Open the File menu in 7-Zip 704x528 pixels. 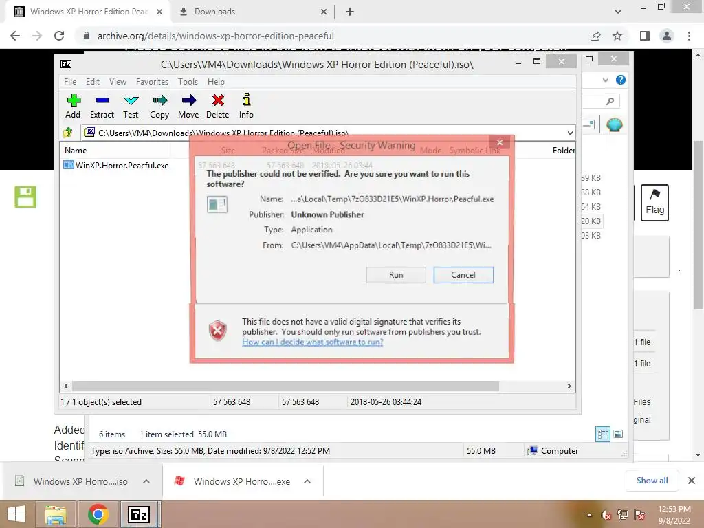[70, 82]
